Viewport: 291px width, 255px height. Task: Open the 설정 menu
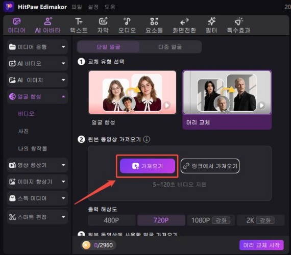click(93, 7)
